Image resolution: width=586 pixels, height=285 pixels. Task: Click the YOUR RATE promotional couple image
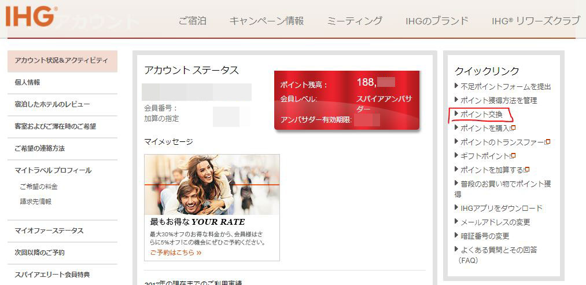pyautogui.click(x=212, y=185)
